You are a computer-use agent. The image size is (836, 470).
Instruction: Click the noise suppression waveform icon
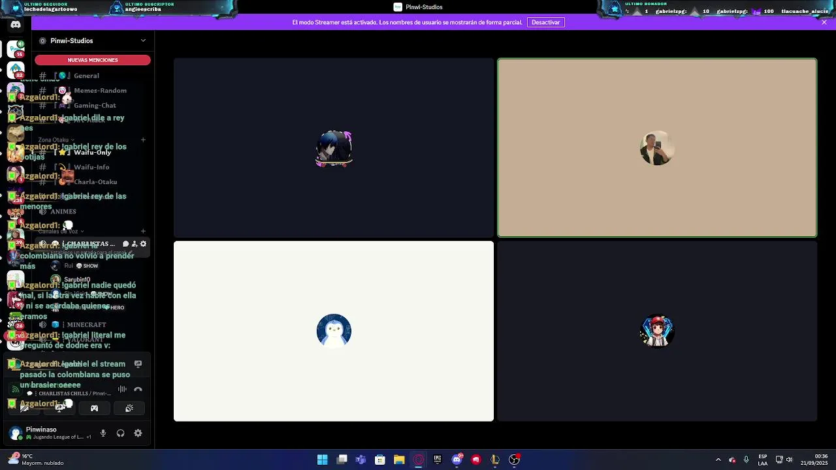click(x=122, y=389)
